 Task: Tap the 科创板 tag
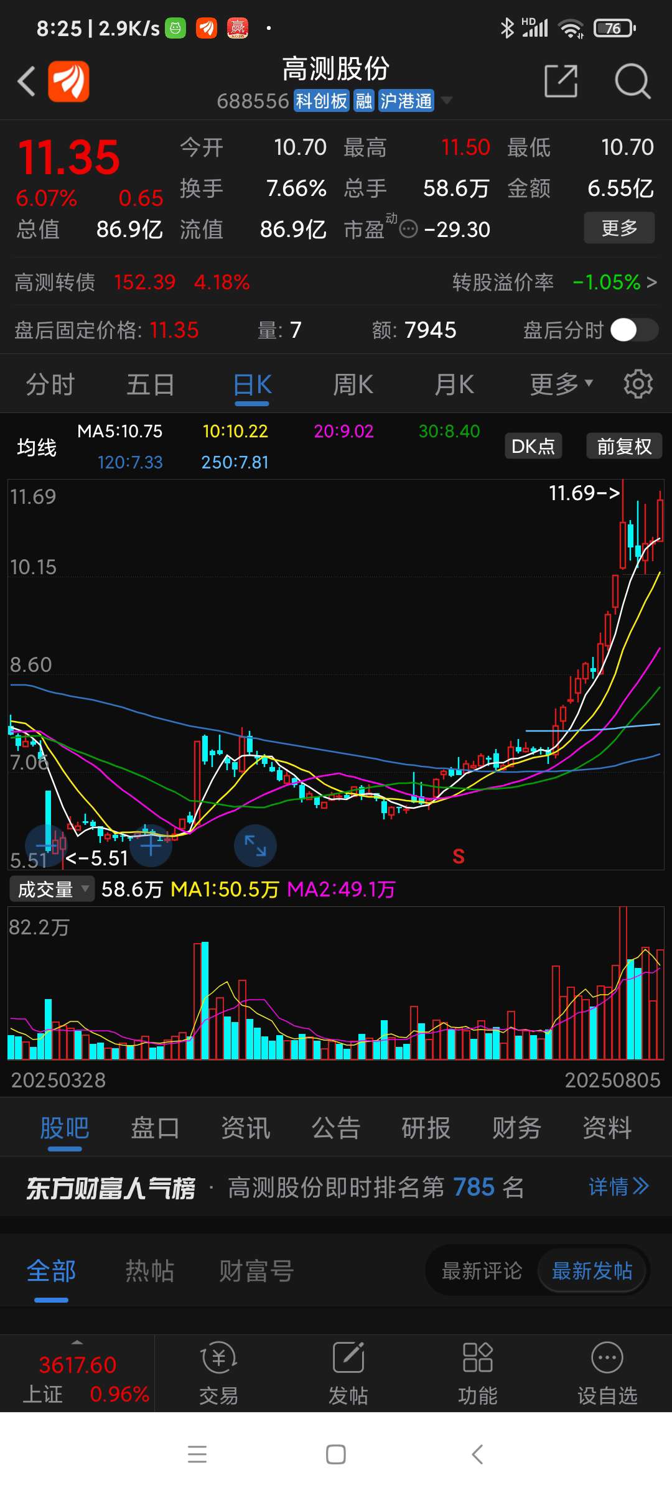point(321,101)
